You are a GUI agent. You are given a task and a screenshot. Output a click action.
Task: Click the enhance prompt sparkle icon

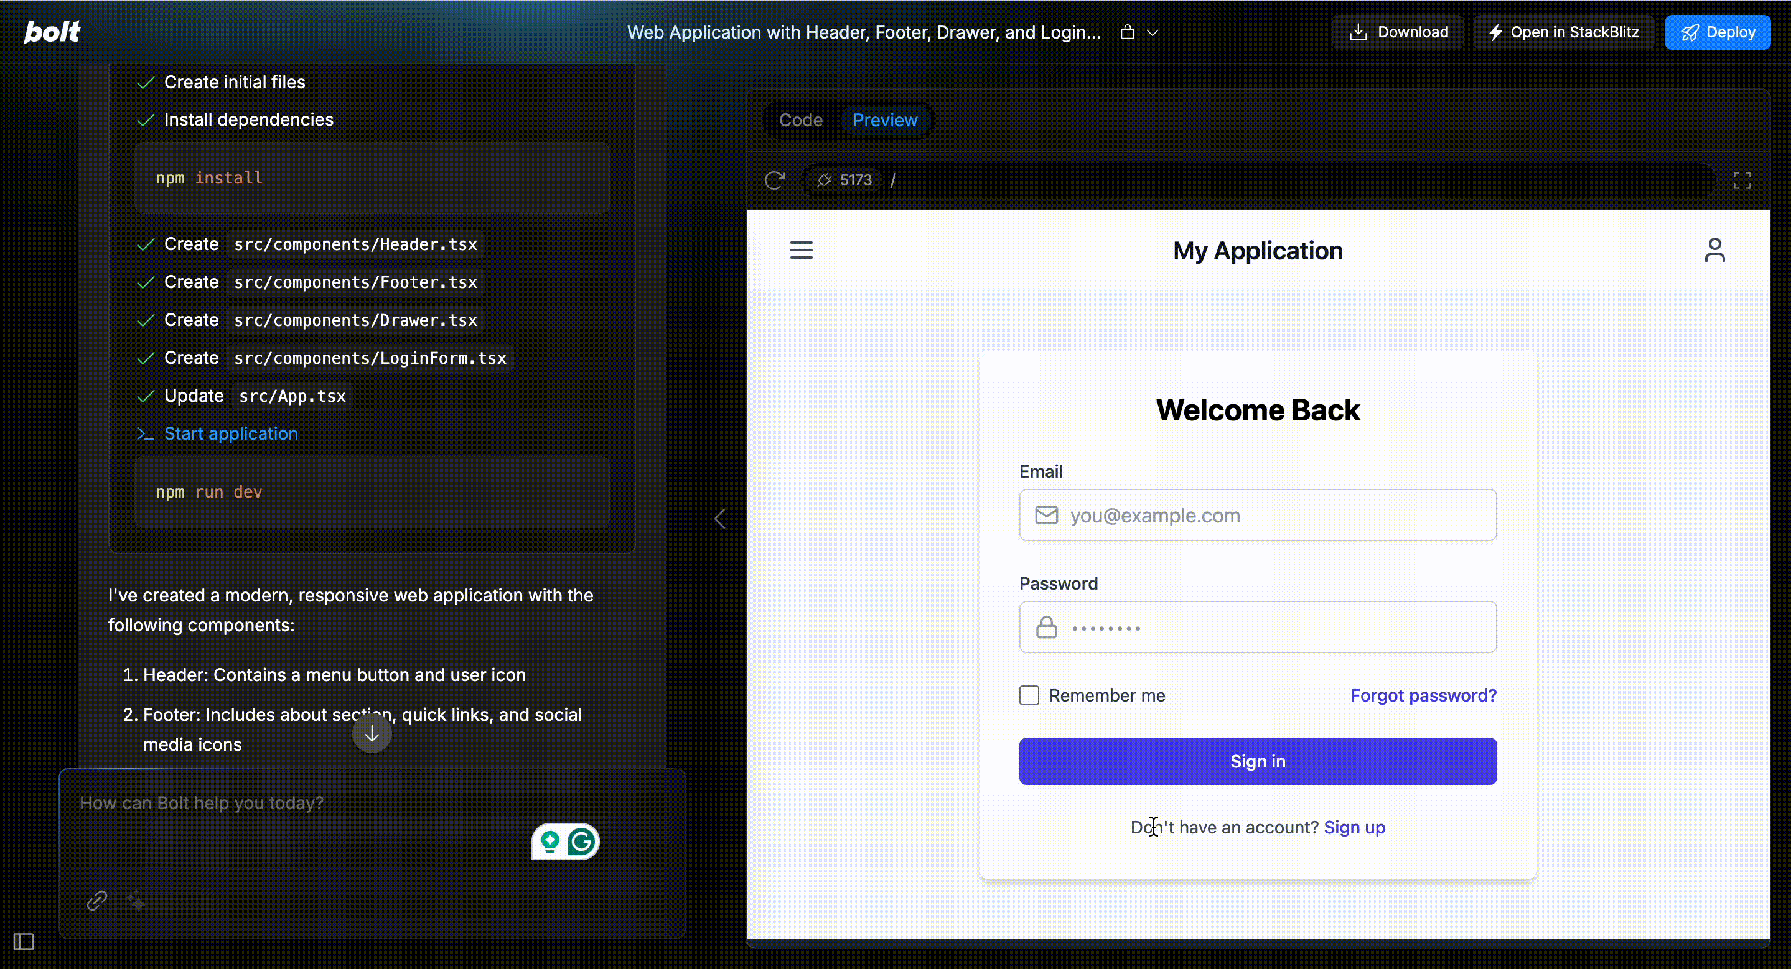point(136,901)
